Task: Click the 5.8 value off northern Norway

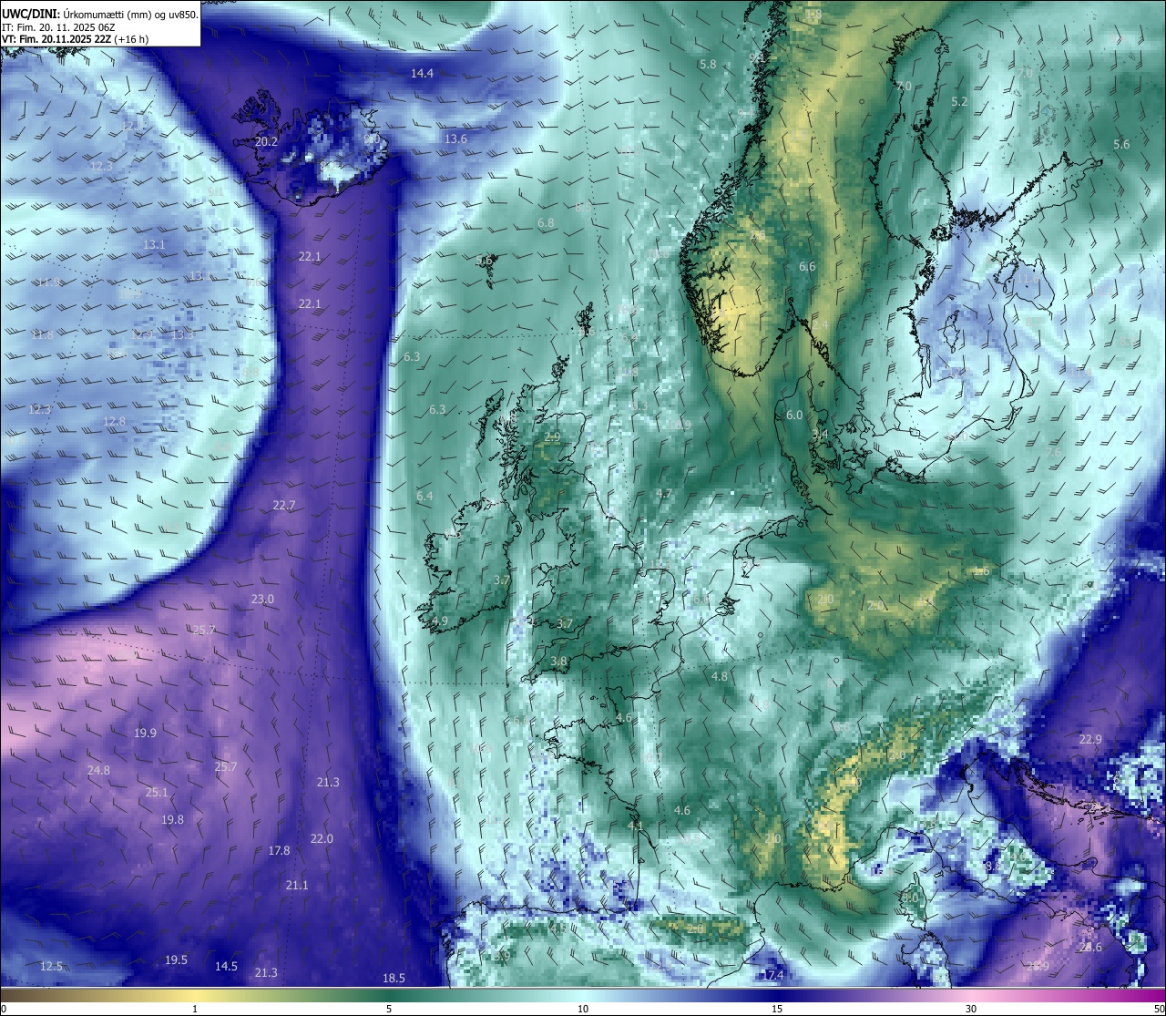Action: [708, 64]
